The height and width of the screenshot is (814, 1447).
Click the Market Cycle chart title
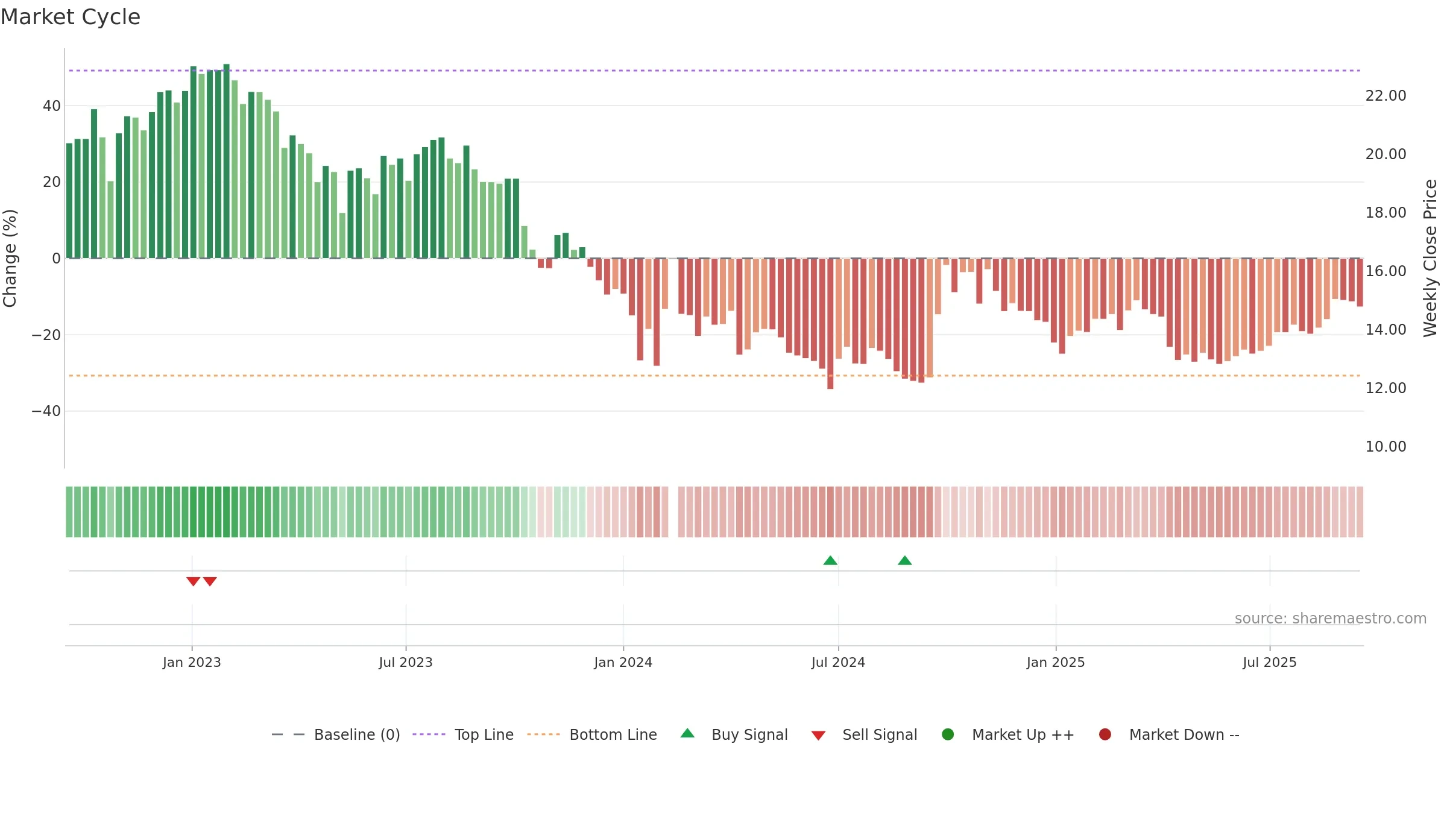[71, 17]
